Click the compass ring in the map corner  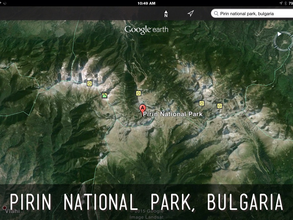pos(283,41)
